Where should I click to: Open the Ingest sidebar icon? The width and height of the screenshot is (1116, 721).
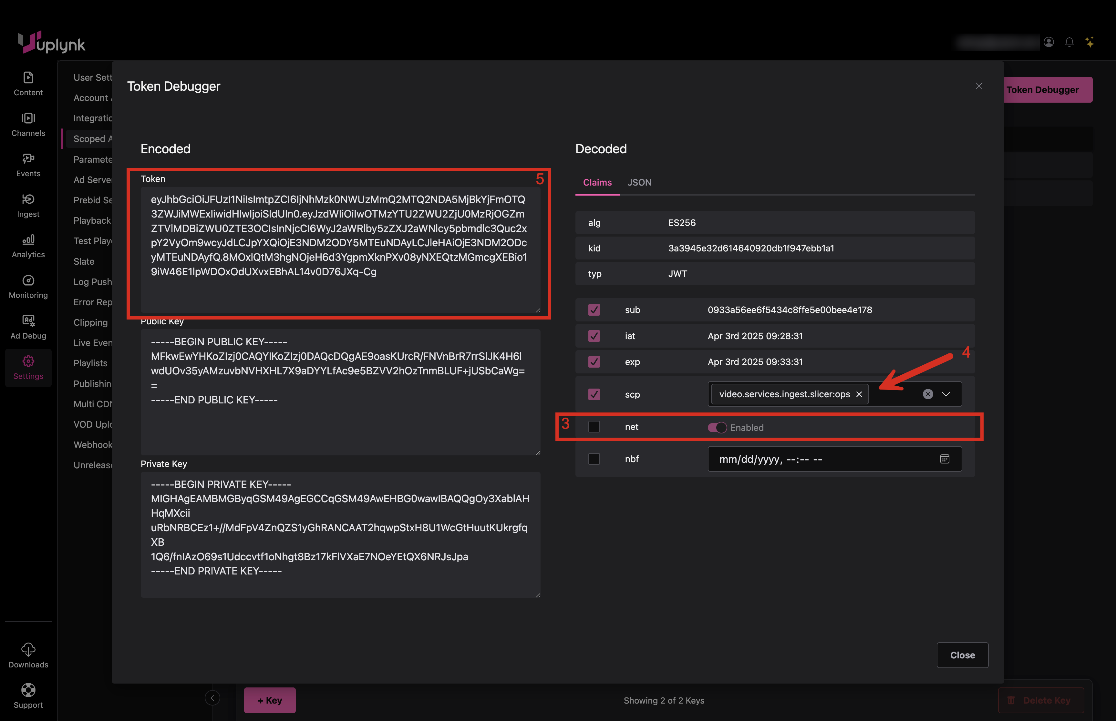click(x=28, y=205)
